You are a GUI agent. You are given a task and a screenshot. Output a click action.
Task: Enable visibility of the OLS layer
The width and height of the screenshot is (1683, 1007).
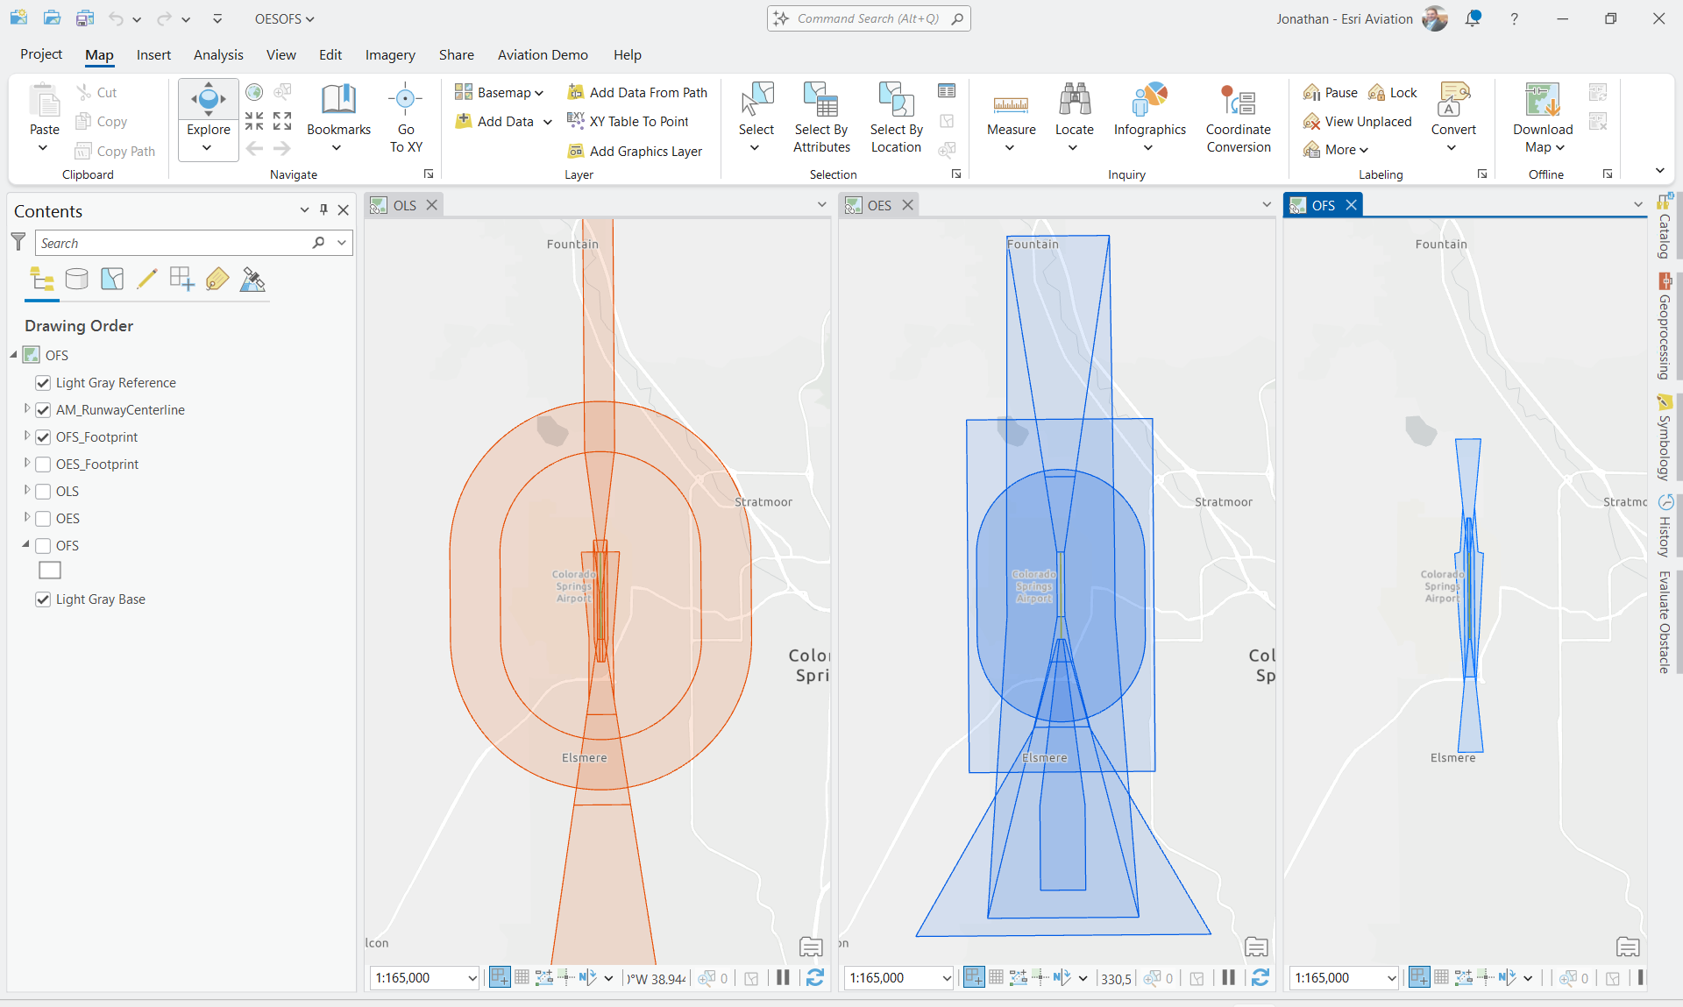point(42,491)
